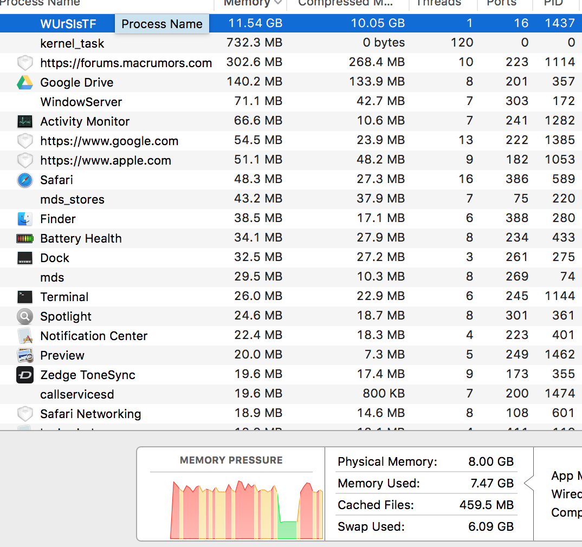Click Safari PID 589 value
582x547 pixels.
click(564, 179)
